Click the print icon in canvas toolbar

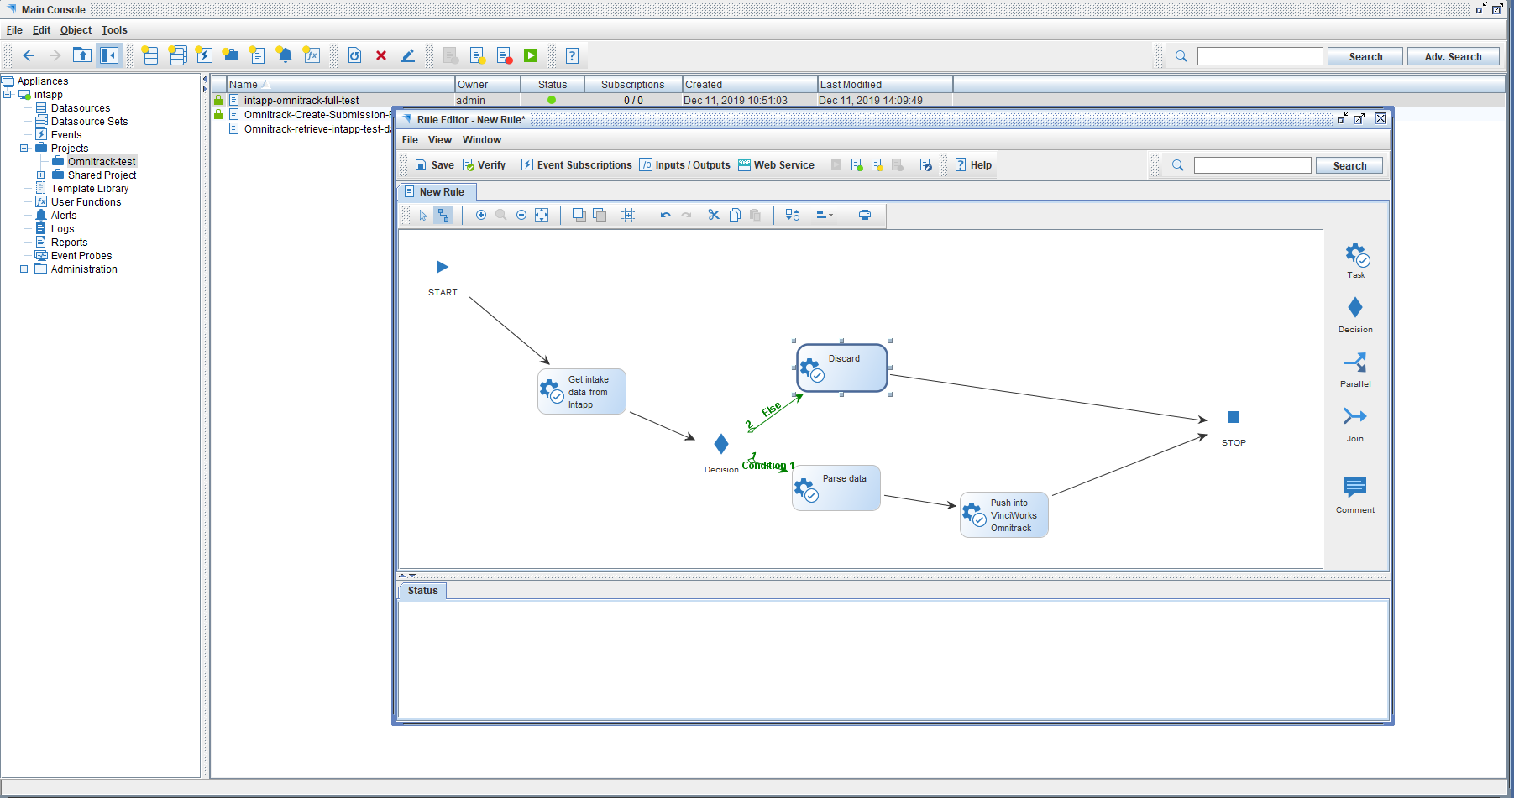click(x=865, y=215)
